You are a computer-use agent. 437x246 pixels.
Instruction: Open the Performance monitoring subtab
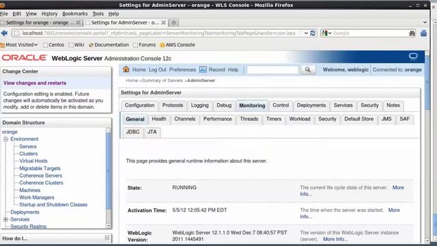217,119
